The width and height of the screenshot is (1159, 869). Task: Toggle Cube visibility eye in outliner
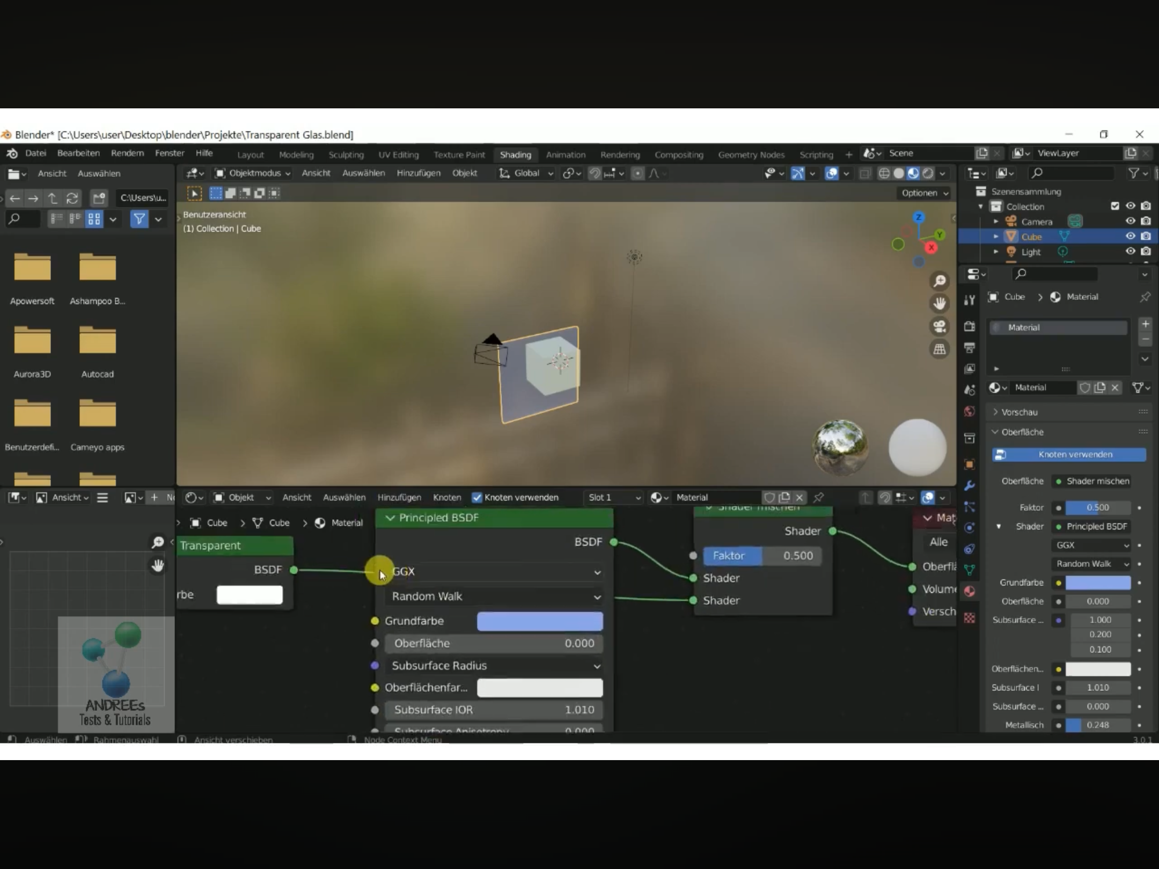[x=1130, y=236]
